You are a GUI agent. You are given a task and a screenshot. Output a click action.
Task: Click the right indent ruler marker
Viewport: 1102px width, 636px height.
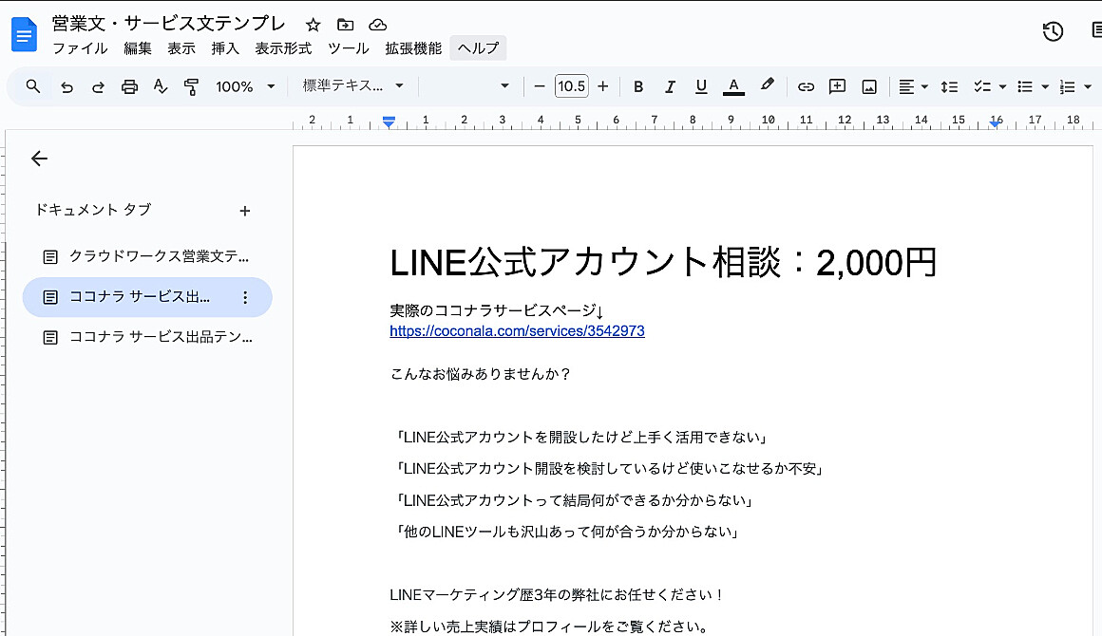pyautogui.click(x=996, y=122)
